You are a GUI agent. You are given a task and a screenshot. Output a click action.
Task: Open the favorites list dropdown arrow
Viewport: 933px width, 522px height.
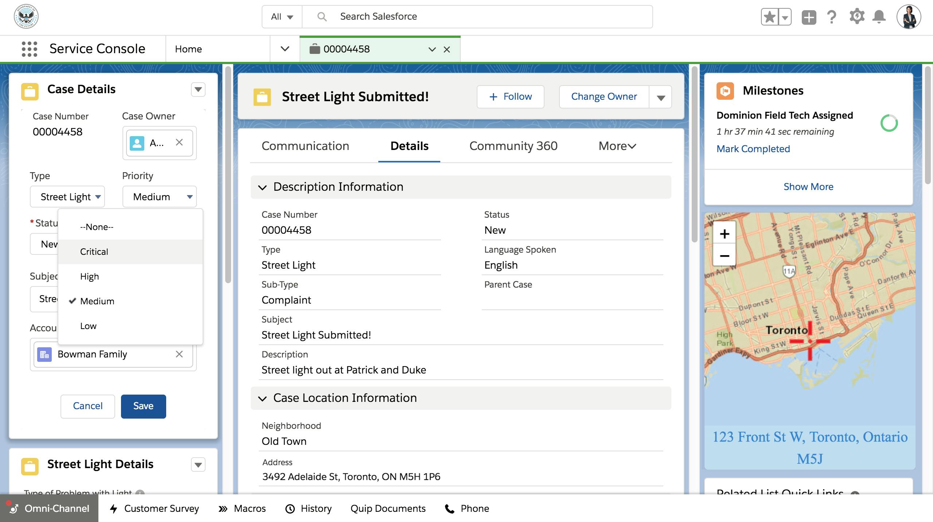coord(785,17)
